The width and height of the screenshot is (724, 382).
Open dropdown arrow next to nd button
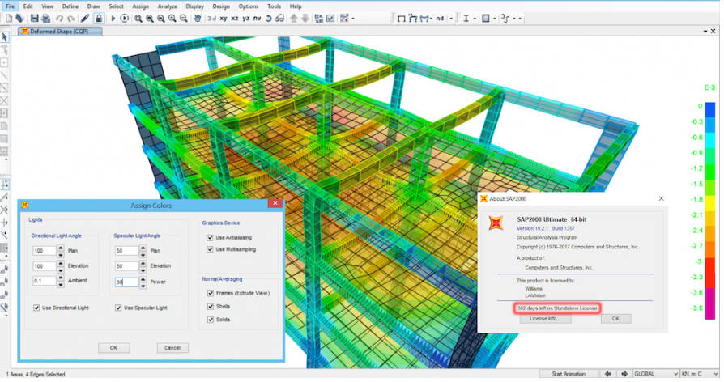(x=451, y=19)
